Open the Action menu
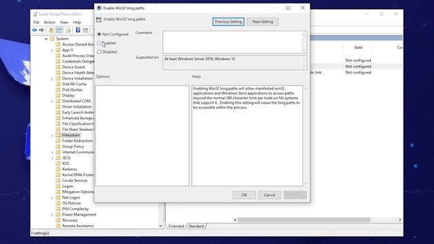Image resolution: width=434 pixels, height=244 pixels. 50,22
